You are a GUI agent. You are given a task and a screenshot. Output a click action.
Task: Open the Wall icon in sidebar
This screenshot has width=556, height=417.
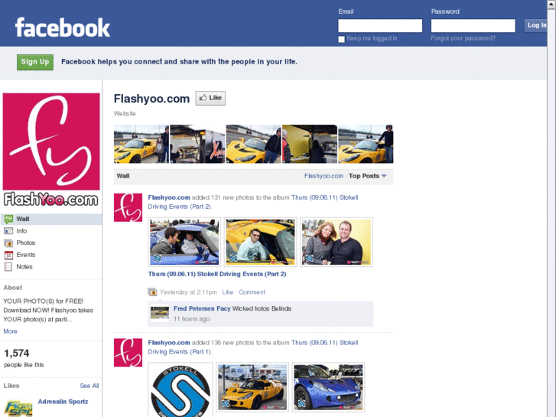8,219
